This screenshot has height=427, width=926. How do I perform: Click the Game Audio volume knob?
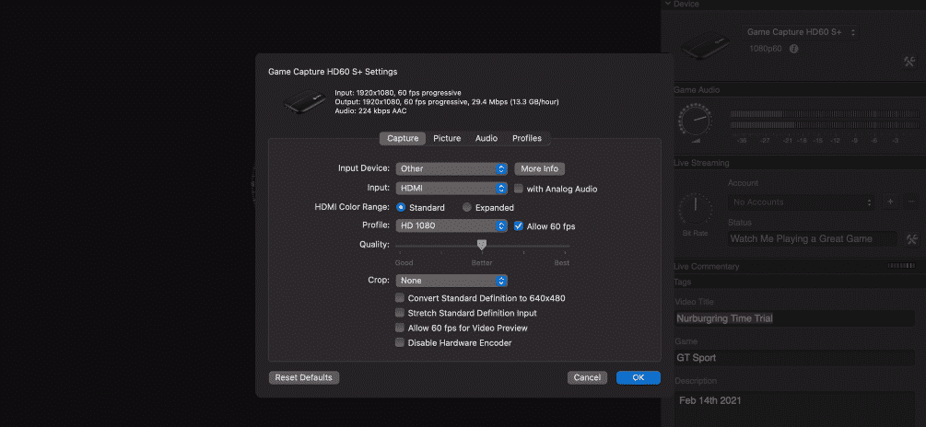[695, 120]
